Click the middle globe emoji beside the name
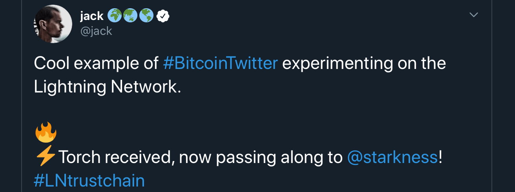This screenshot has width=515, height=192. [130, 16]
